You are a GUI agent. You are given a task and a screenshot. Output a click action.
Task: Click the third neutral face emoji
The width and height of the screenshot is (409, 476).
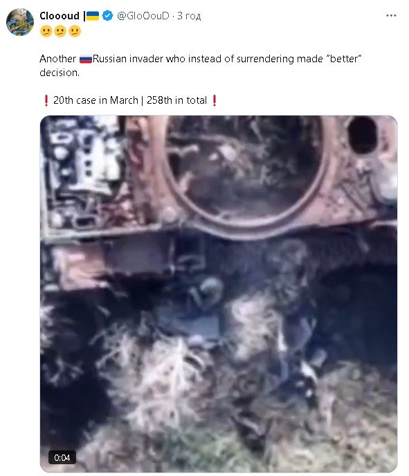click(x=75, y=31)
